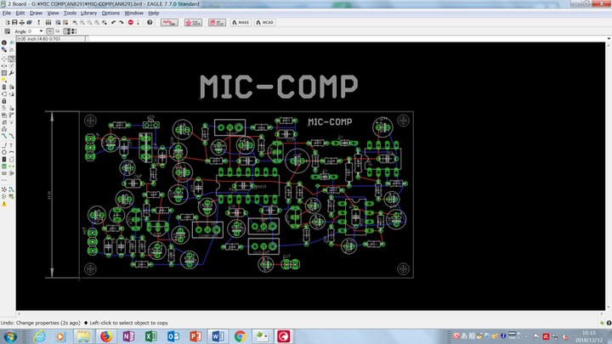Open Firefox from the Windows taskbar
The width and height of the screenshot is (612, 344).
click(x=106, y=336)
